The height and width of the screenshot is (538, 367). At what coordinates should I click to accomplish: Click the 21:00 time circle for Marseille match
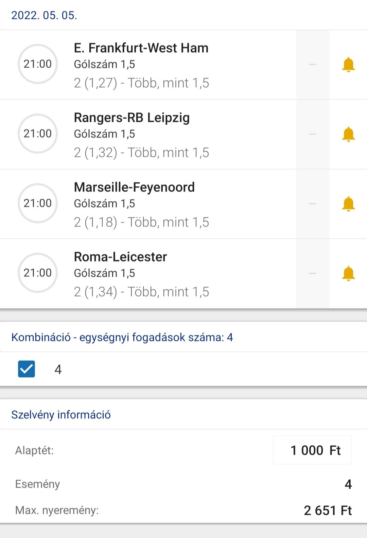coord(38,203)
